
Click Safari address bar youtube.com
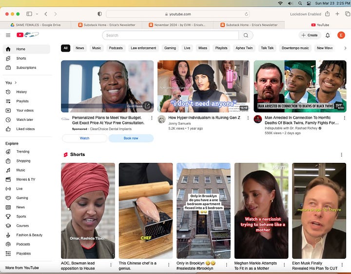[178, 14]
